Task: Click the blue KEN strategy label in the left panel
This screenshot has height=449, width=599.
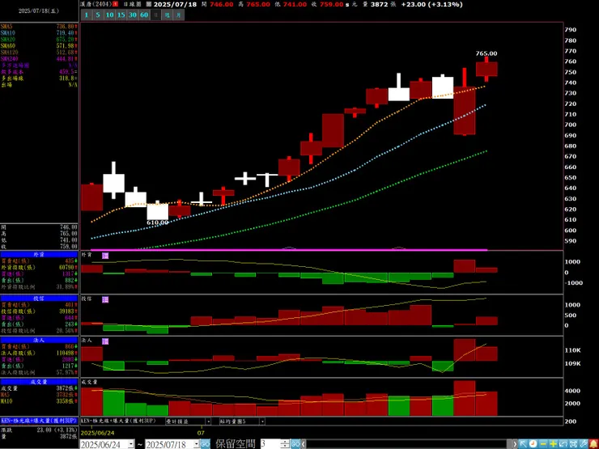Action: pos(39,420)
